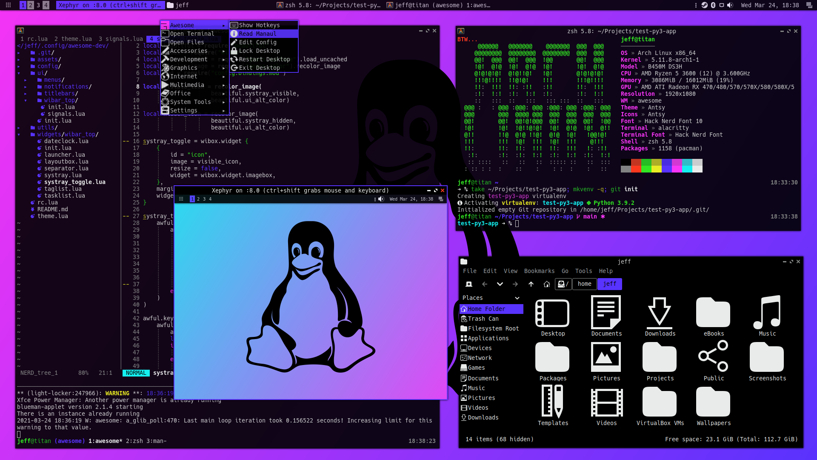Open the Packages folder
This screenshot has width=817, height=460.
coord(552,362)
